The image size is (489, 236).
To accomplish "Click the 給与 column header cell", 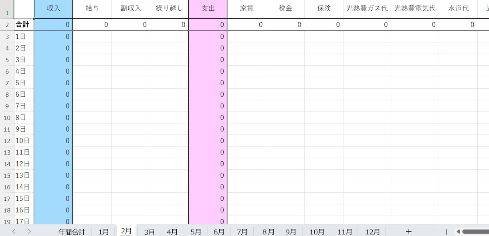I will pyautogui.click(x=92, y=9).
